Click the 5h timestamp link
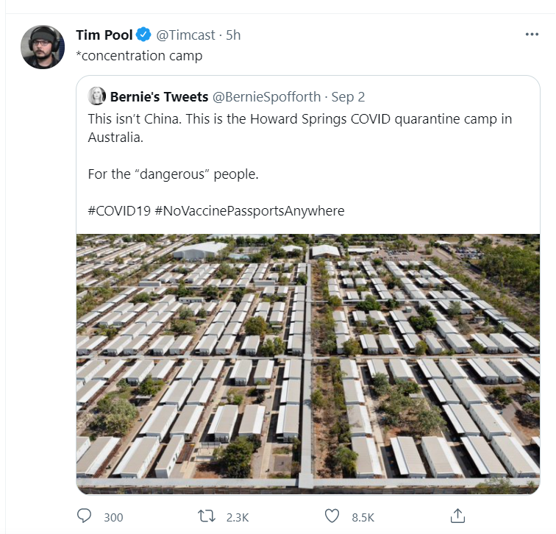Screen dimensions: 556x534 [232, 35]
